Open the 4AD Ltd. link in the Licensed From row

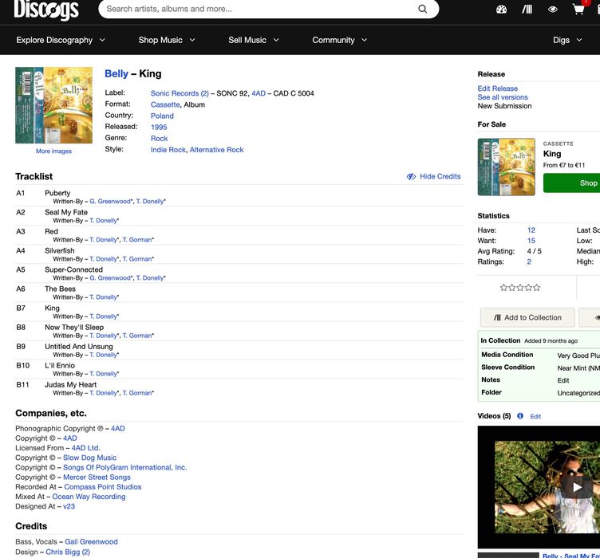coord(85,448)
